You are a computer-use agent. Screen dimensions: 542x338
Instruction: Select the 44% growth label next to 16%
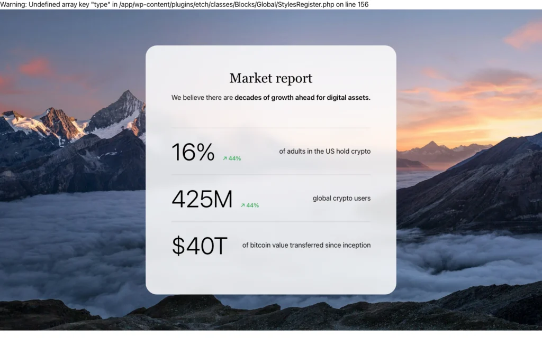[x=234, y=158]
